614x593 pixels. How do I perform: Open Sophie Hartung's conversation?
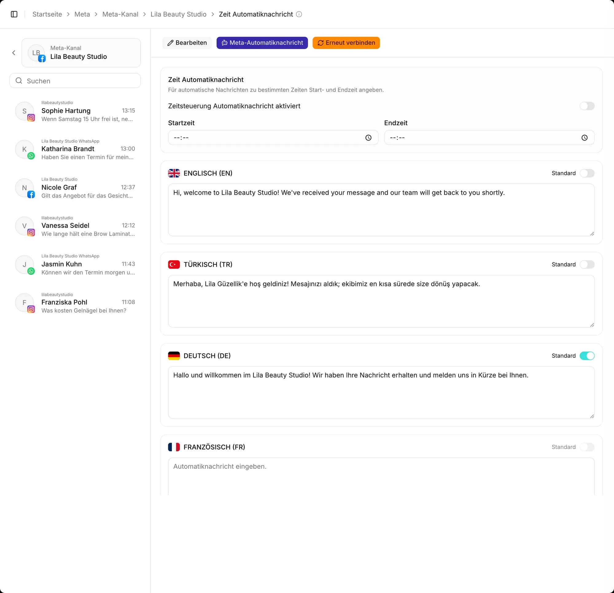click(75, 111)
